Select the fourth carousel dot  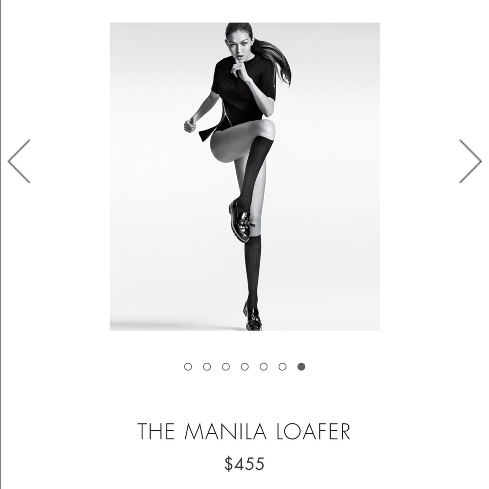click(x=245, y=366)
